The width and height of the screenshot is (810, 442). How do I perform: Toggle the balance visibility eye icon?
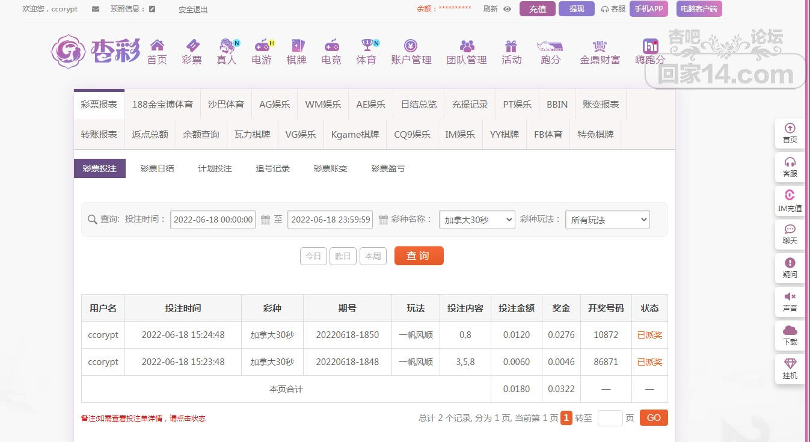507,9
